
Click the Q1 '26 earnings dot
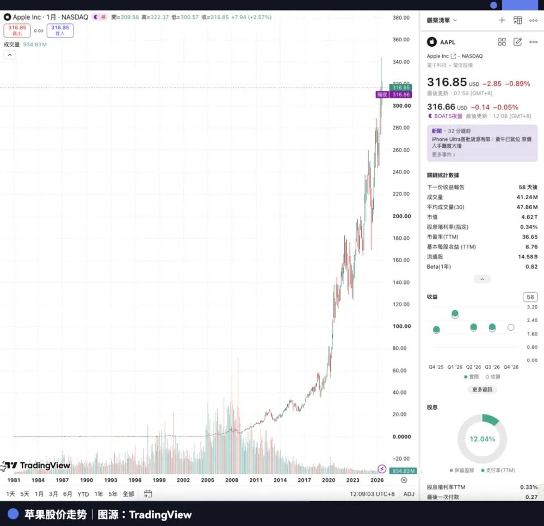pyautogui.click(x=455, y=314)
